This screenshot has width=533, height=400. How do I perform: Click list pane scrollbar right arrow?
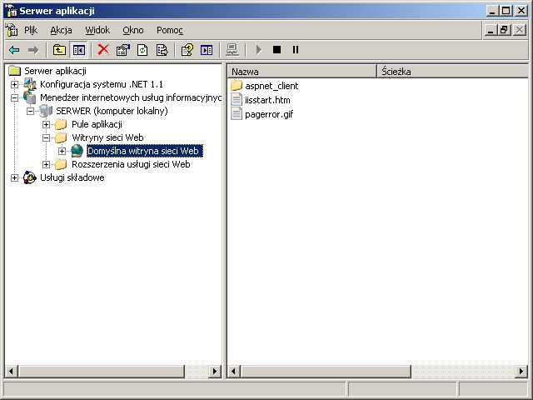521,372
